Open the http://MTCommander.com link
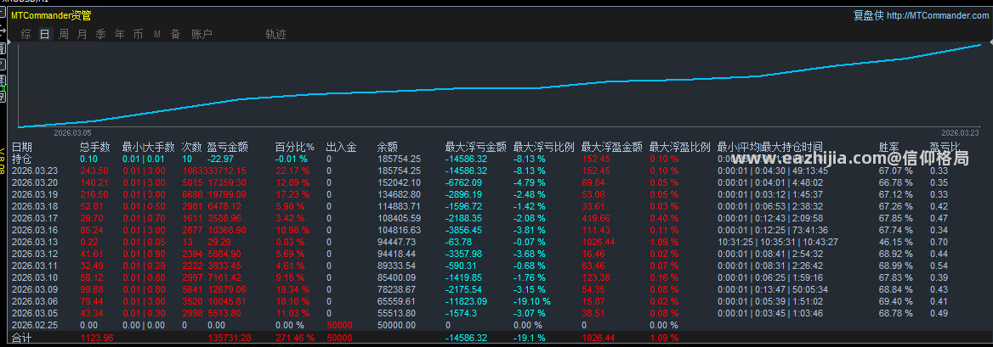The width and height of the screenshot is (993, 347). (x=937, y=16)
